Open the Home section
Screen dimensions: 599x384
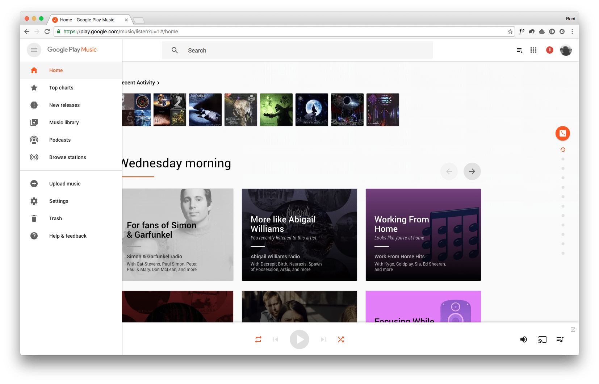click(71, 70)
